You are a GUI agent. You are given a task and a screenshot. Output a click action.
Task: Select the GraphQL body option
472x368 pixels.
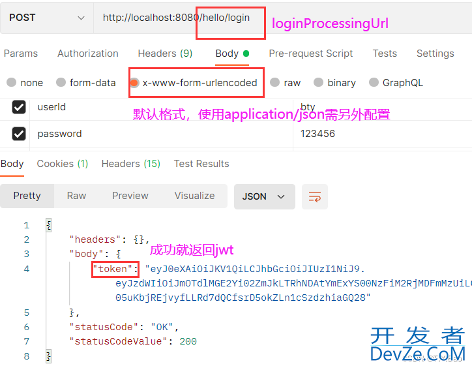point(396,83)
